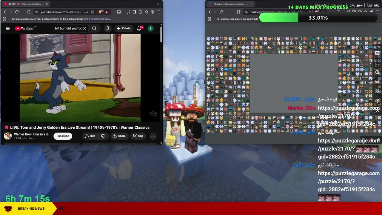Open Warner Bros. Classics channel avatar
Viewport: 382px width, 215px height.
coord(8,136)
